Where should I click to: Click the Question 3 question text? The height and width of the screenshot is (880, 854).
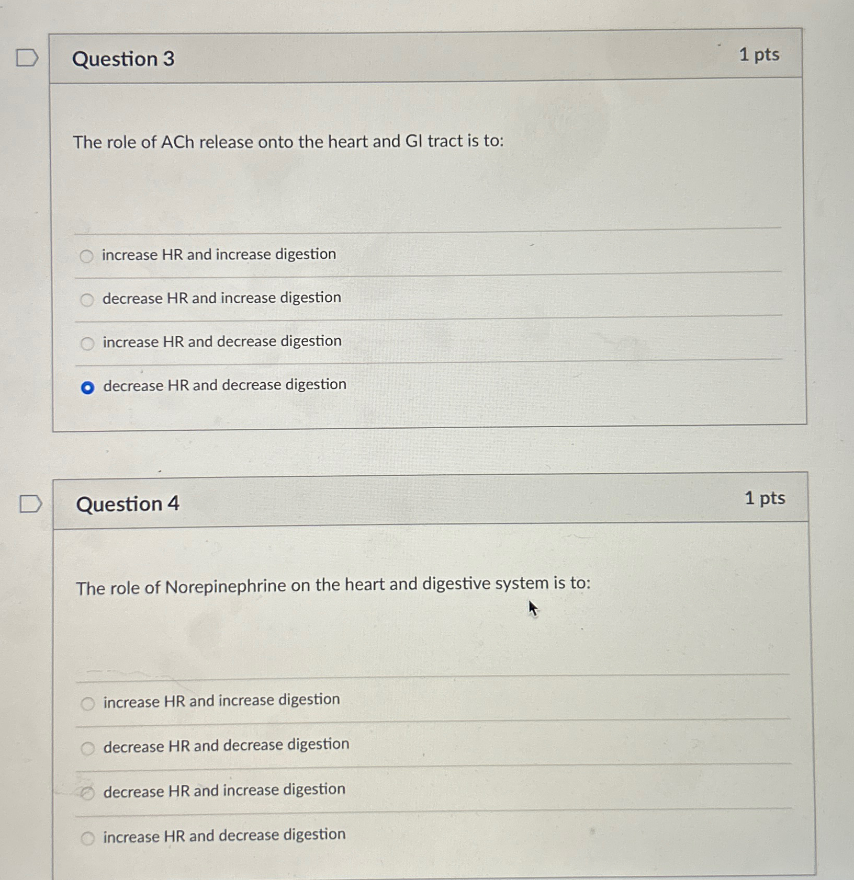click(288, 142)
